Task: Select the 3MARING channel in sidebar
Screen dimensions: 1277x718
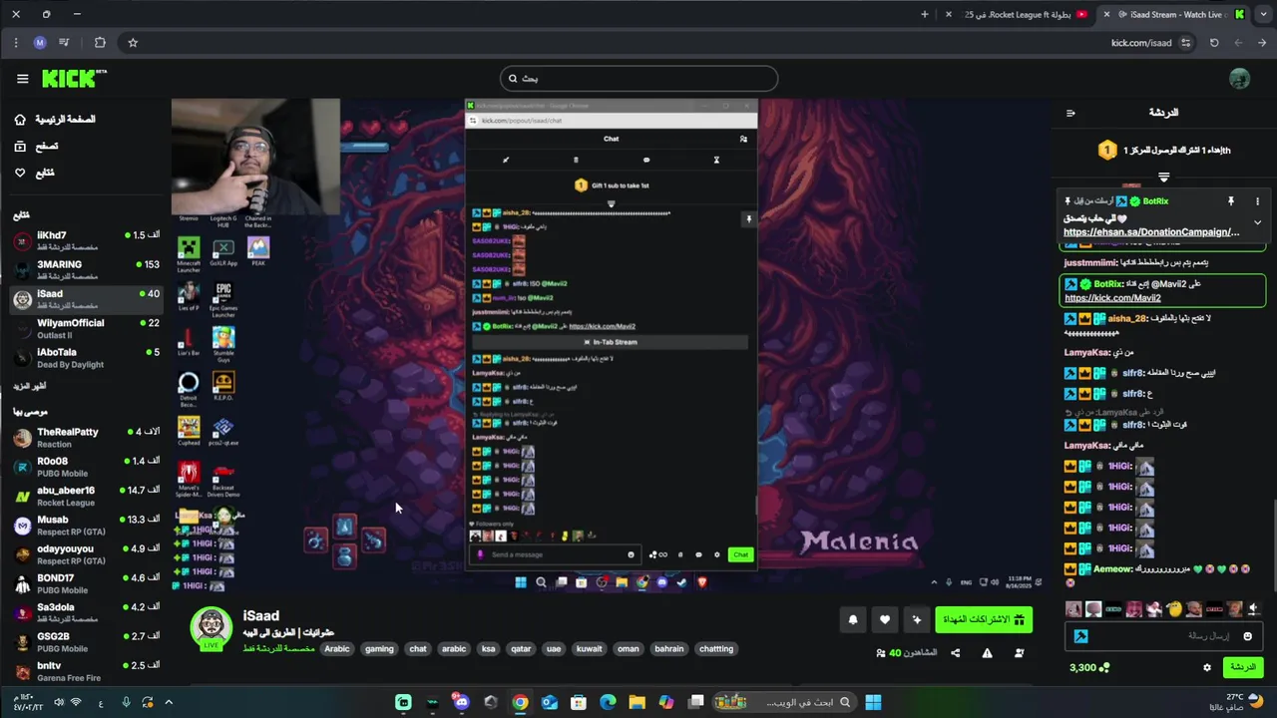Action: pos(86,270)
